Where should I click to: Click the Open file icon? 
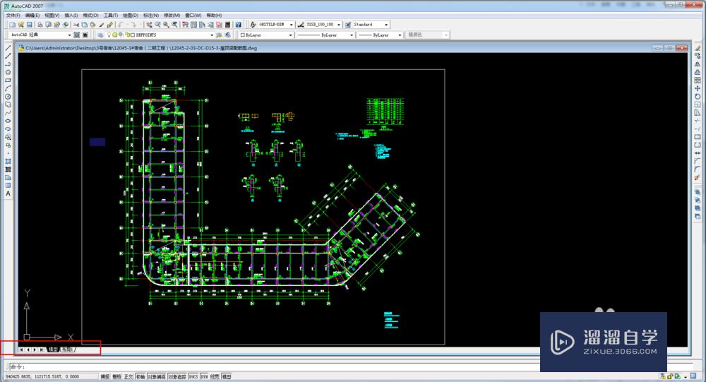(x=20, y=25)
